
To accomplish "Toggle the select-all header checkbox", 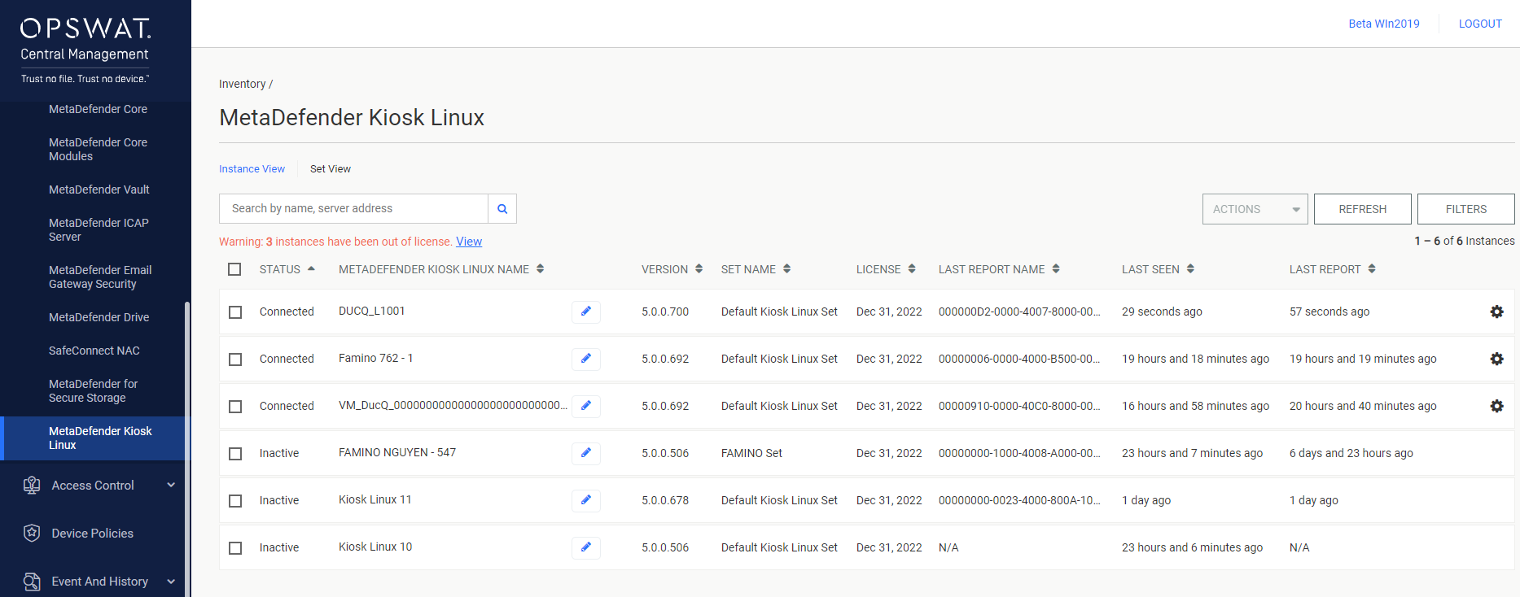I will [234, 269].
